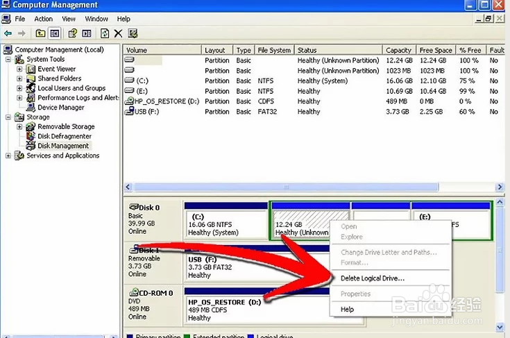Toggle the Show/Hide Console Tree icon
This screenshot has width=510, height=338.
(x=54, y=33)
